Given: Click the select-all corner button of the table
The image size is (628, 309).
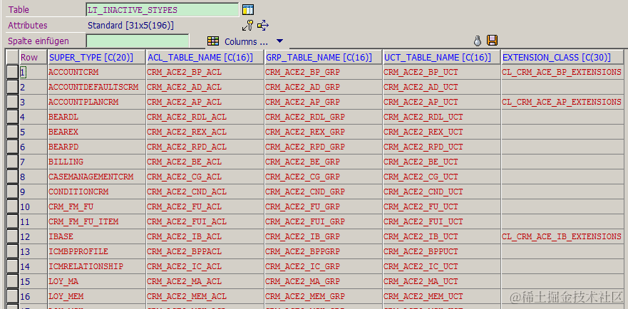Looking at the screenshot, I should [12, 57].
